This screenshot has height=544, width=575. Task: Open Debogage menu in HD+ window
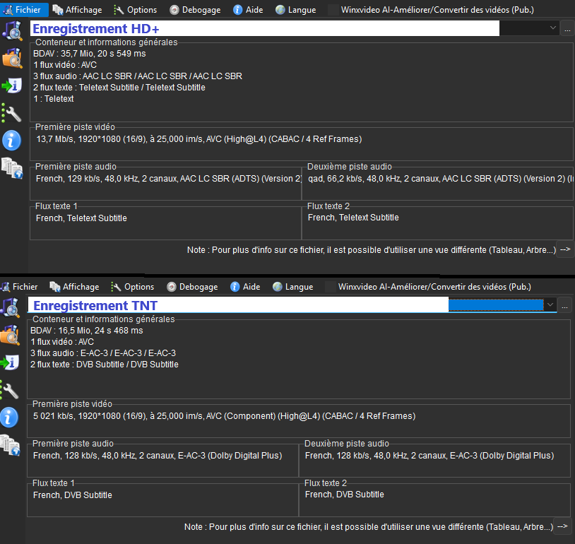click(x=195, y=10)
